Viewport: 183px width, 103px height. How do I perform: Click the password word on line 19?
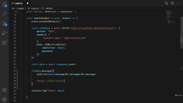pyautogui.click(x=47, y=51)
